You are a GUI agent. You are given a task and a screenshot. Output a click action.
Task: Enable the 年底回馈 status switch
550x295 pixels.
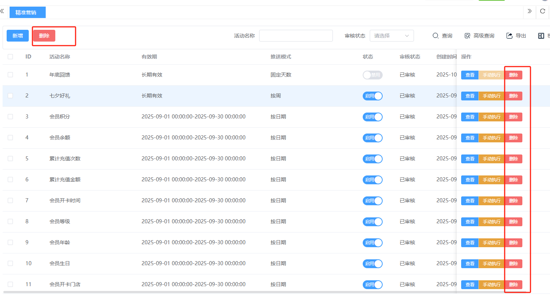point(373,75)
